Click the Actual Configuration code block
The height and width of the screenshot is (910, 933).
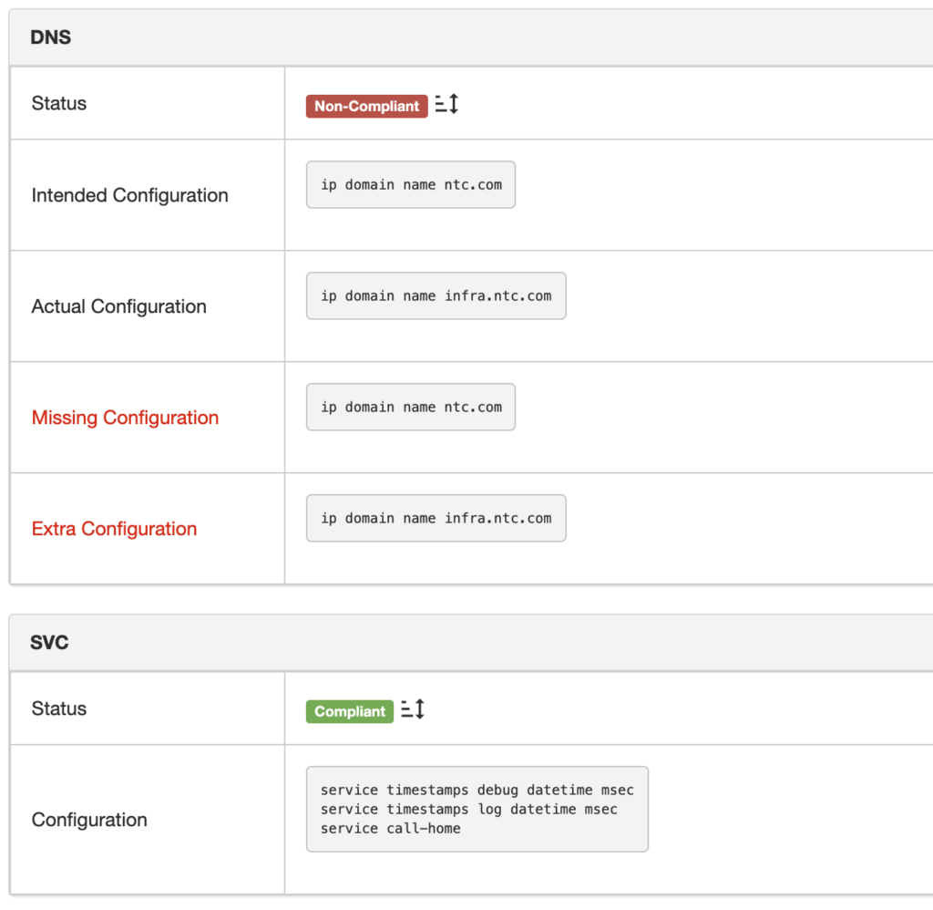[436, 295]
